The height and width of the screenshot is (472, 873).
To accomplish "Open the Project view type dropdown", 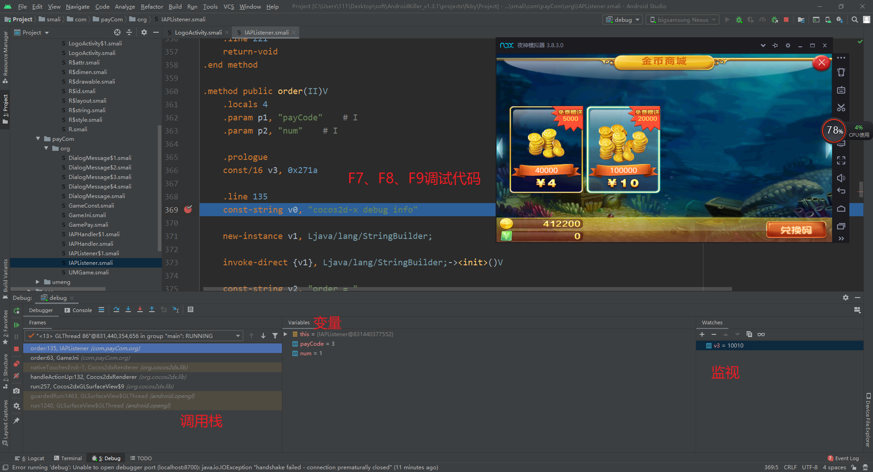I will click(31, 32).
